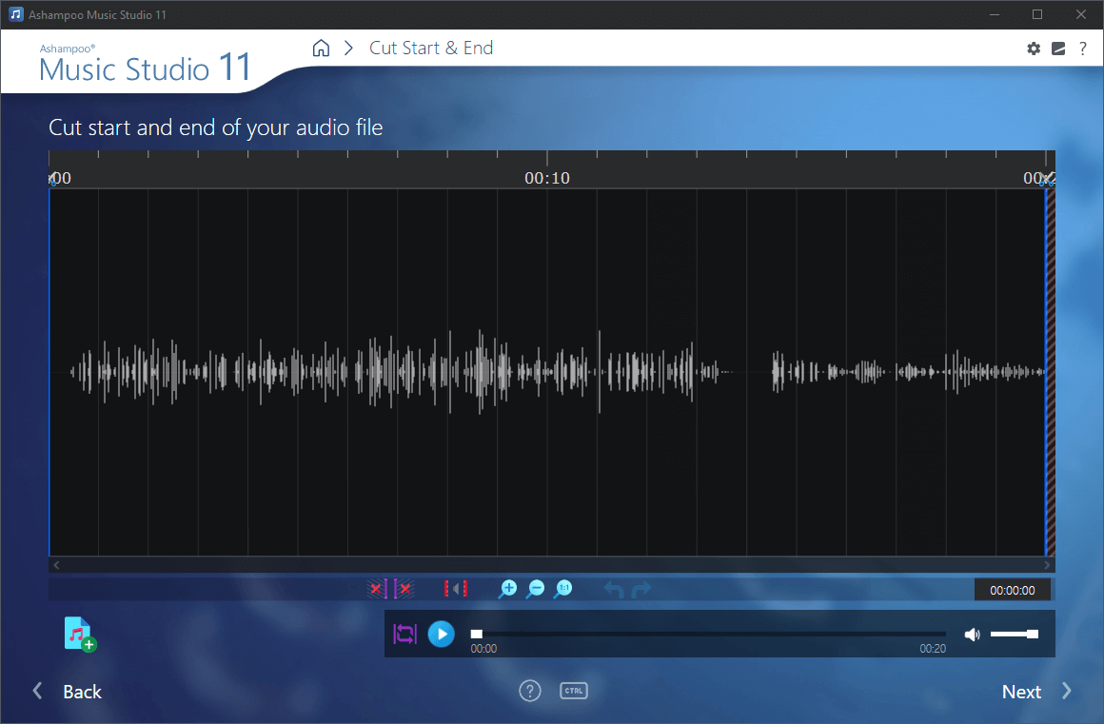Viewport: 1104px width, 724px height.
Task: Click the add audio file icon
Action: click(x=79, y=633)
